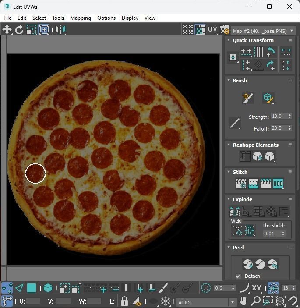Switch to Edge sub-object mode
Viewport: 300px width, 308px height.
pos(19,288)
